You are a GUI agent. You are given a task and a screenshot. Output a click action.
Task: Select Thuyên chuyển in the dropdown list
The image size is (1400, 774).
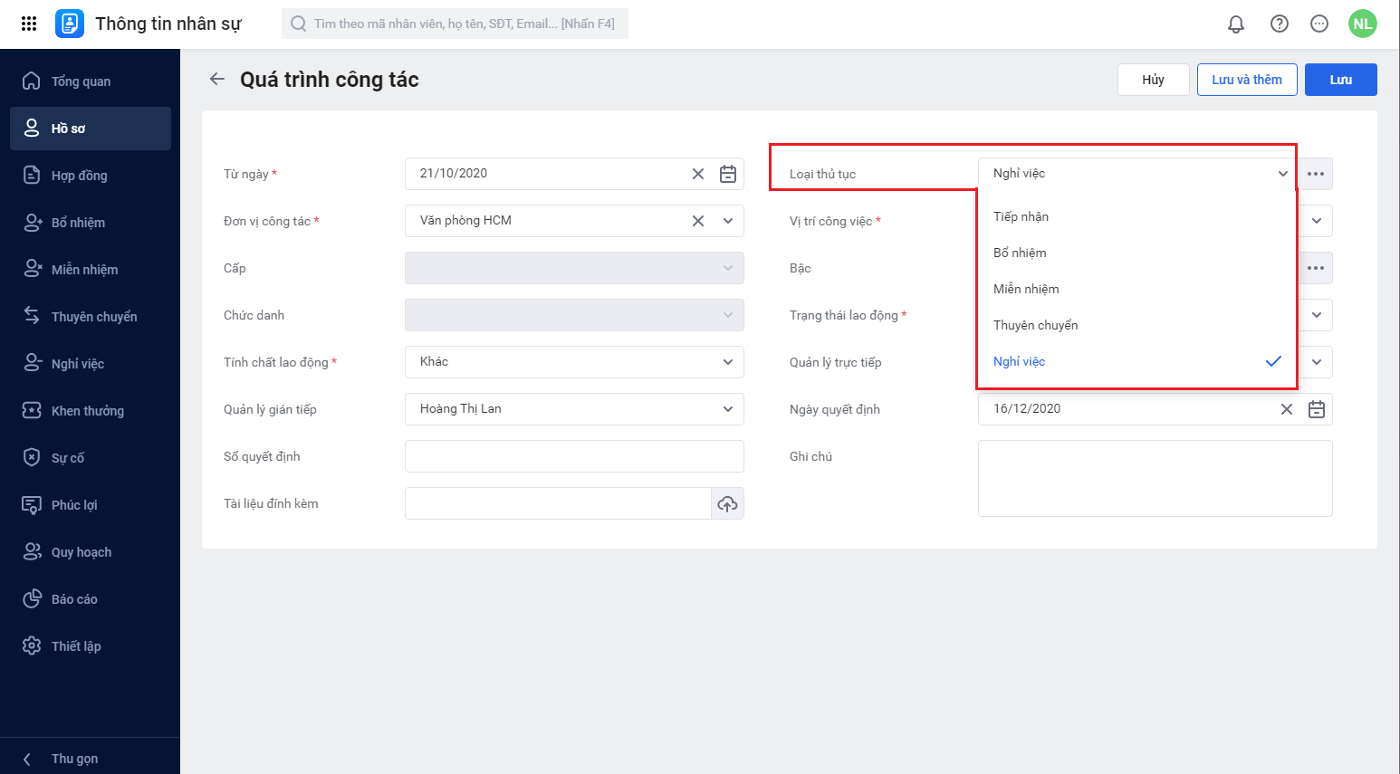pos(1136,325)
